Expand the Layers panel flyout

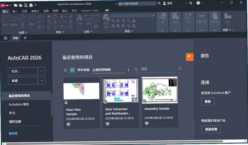[129, 31]
